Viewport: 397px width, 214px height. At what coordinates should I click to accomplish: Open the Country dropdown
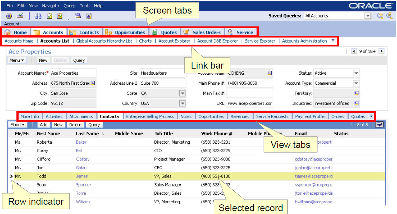coord(182,103)
